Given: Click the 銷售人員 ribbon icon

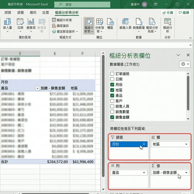Looking at the screenshot, I should 125,22.
